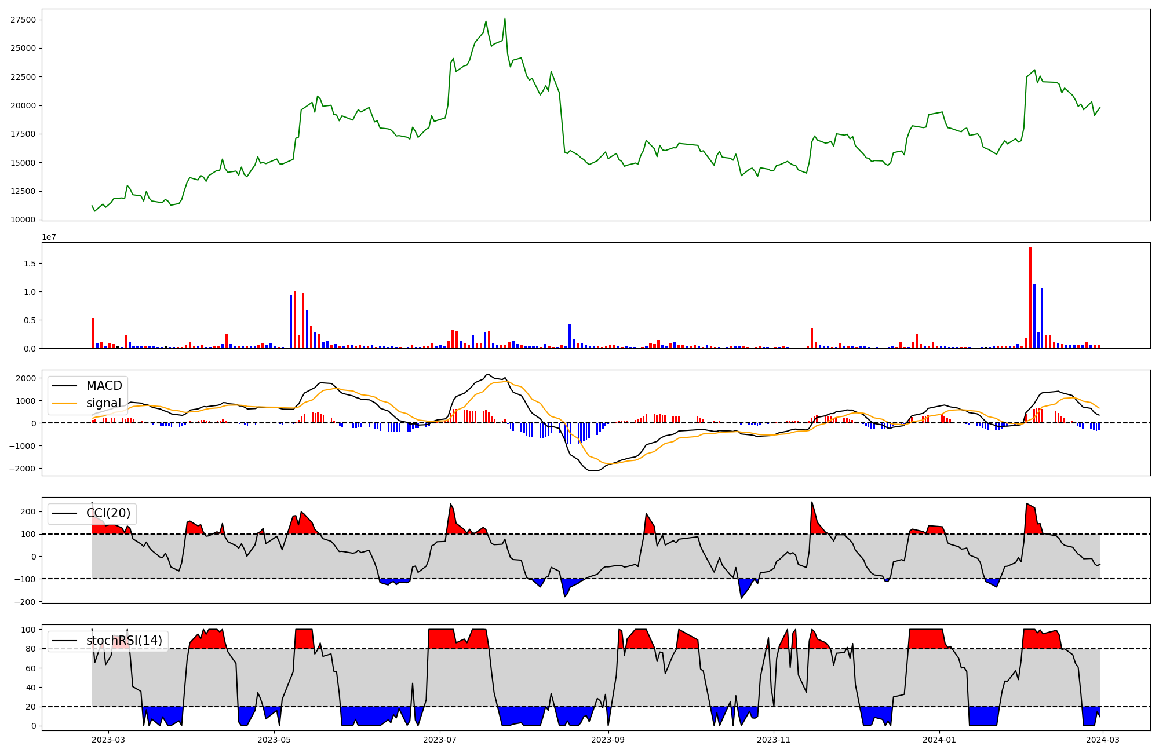This screenshot has width=1159, height=753.
Task: Click the 27500 price axis tick label
Action: click(23, 20)
